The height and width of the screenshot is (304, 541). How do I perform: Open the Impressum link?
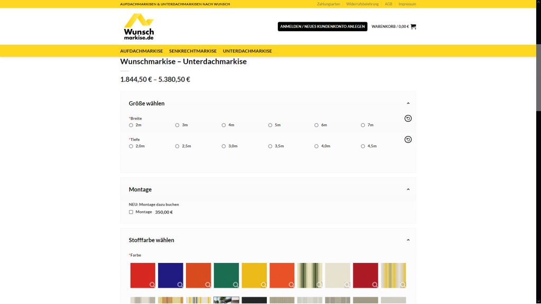[407, 4]
